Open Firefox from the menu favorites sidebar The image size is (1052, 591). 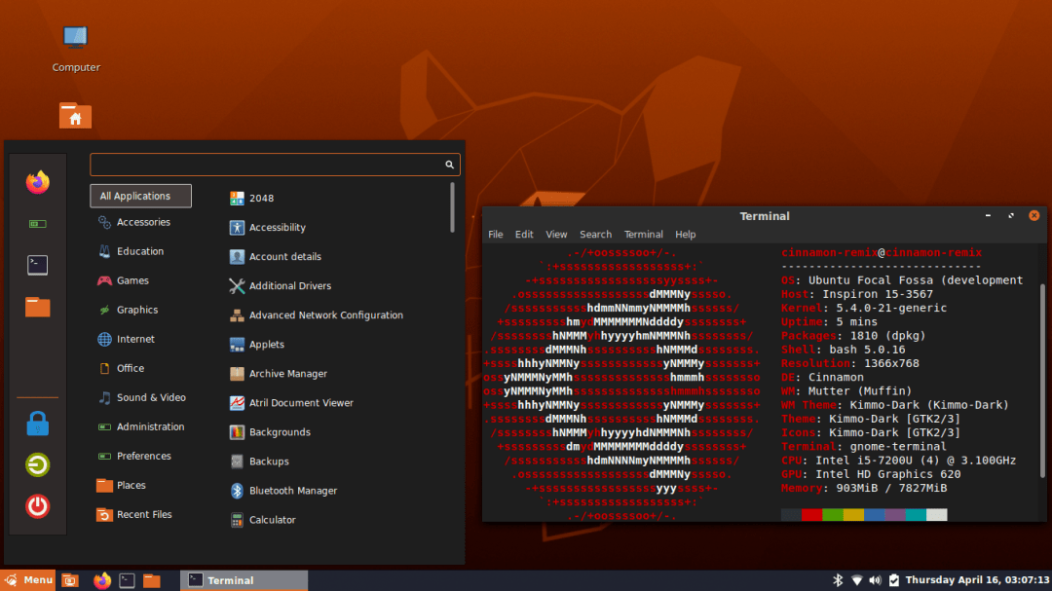(37, 182)
